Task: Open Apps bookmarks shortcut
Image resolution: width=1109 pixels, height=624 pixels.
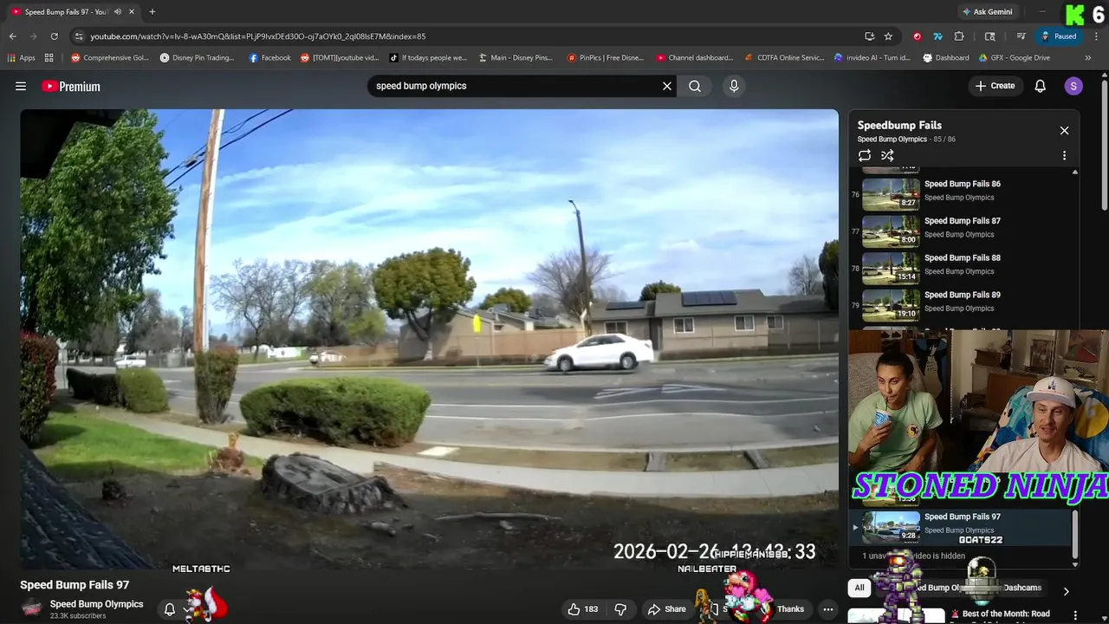Action: tap(21, 58)
